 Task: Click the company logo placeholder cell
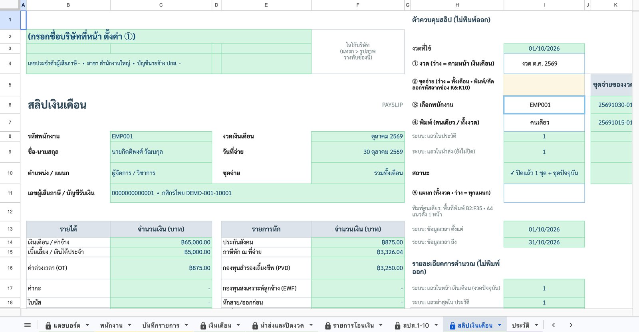(x=358, y=51)
